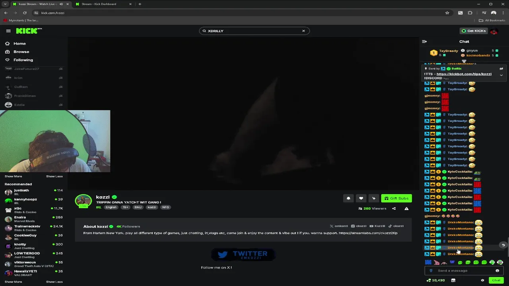This screenshot has height=286, width=509.
Task: Go to Home in the sidebar
Action: click(16, 44)
